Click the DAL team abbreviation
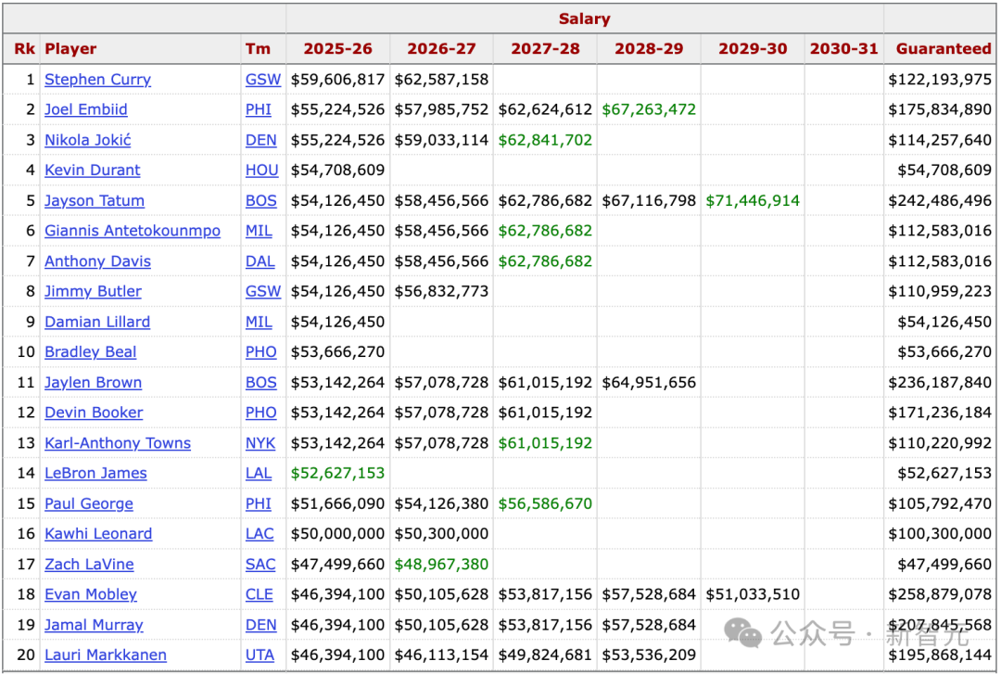 [260, 261]
